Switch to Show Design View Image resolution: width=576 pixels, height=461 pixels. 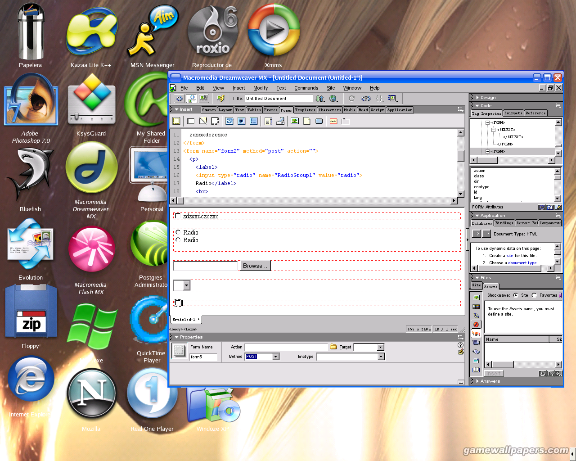pyautogui.click(x=204, y=98)
